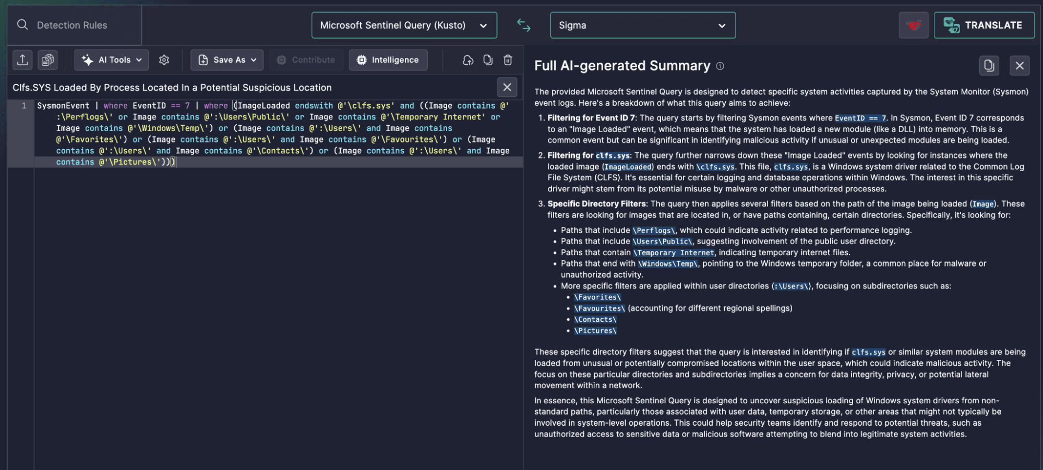Click the 'ImageLoaded' highlighted term in summary

(x=628, y=167)
